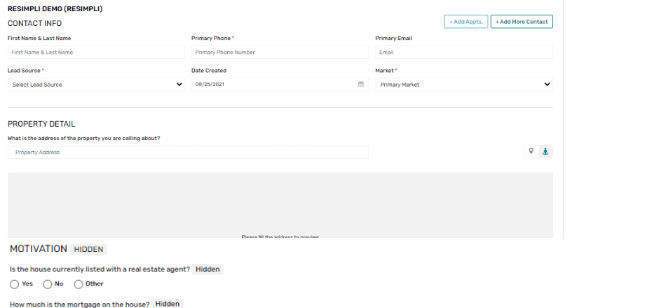Open the Primary Market dropdown

point(464,84)
